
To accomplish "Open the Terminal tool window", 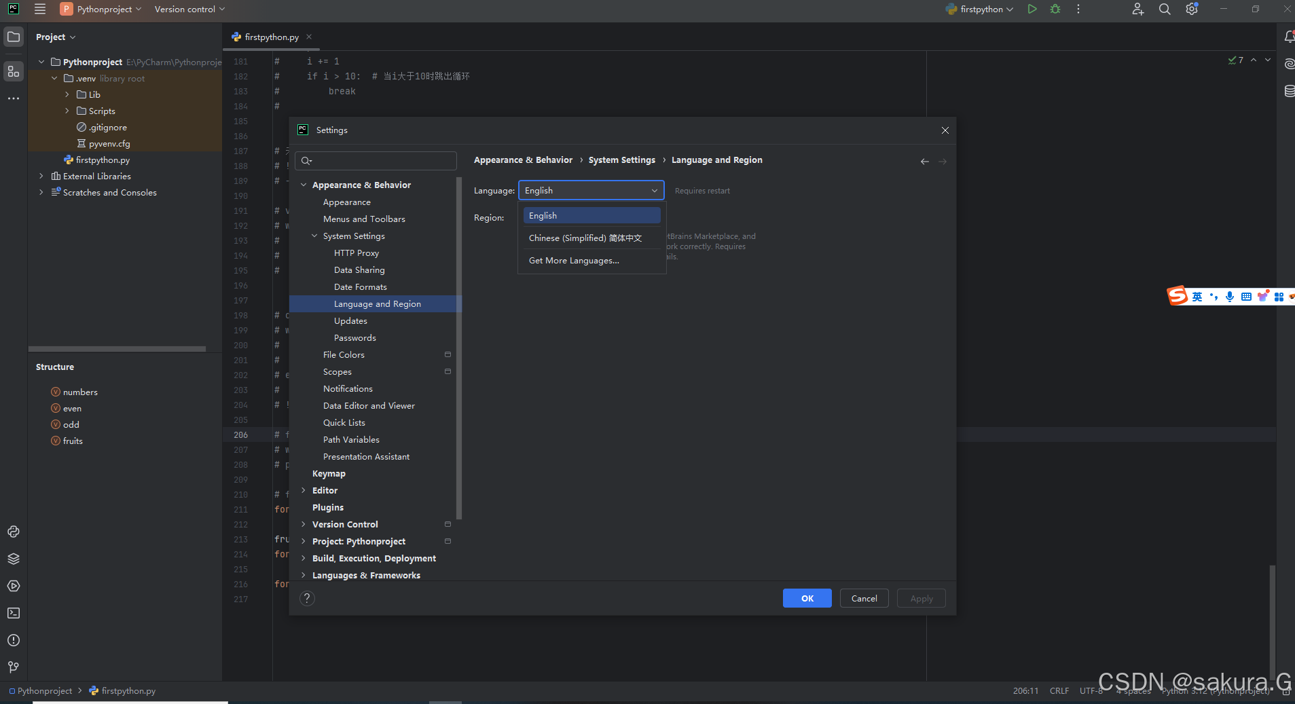I will 14,613.
